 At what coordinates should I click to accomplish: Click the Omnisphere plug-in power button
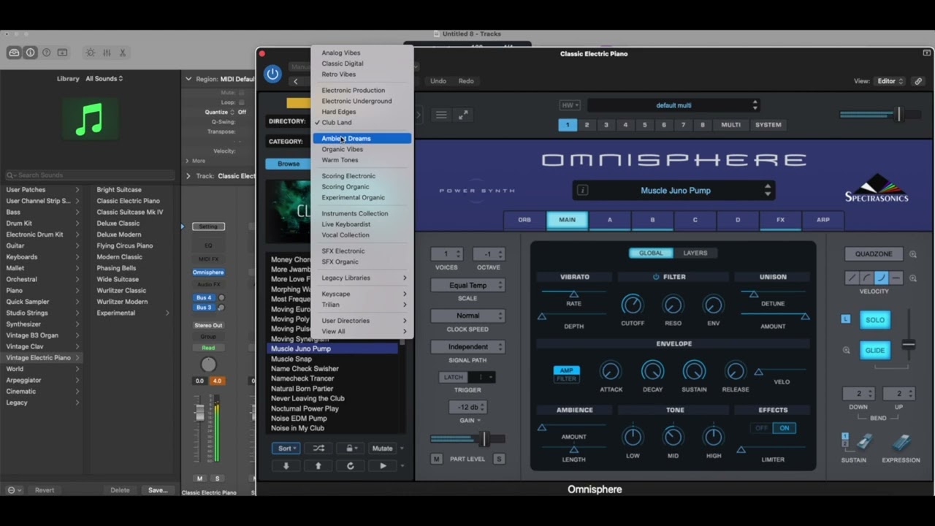coord(272,74)
